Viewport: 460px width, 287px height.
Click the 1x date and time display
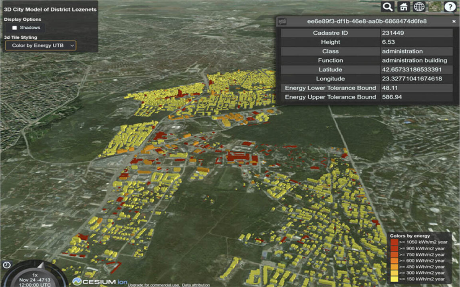[x=35, y=280]
